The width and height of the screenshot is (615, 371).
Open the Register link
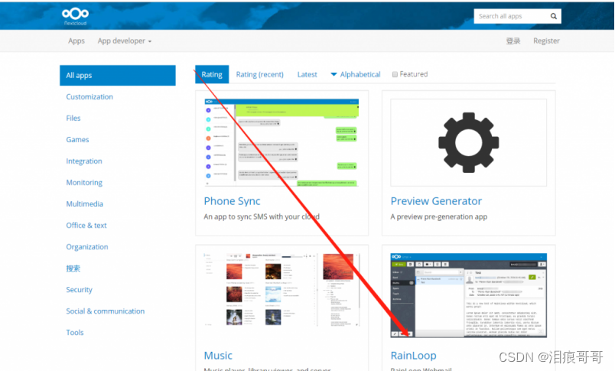pyautogui.click(x=546, y=41)
